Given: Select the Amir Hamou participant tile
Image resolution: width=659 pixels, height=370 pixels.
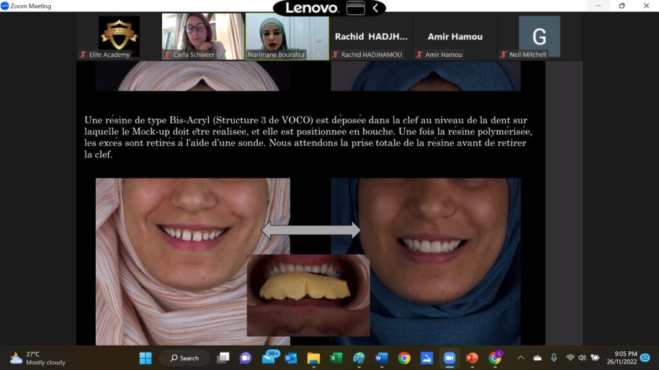Looking at the screenshot, I should (455, 37).
